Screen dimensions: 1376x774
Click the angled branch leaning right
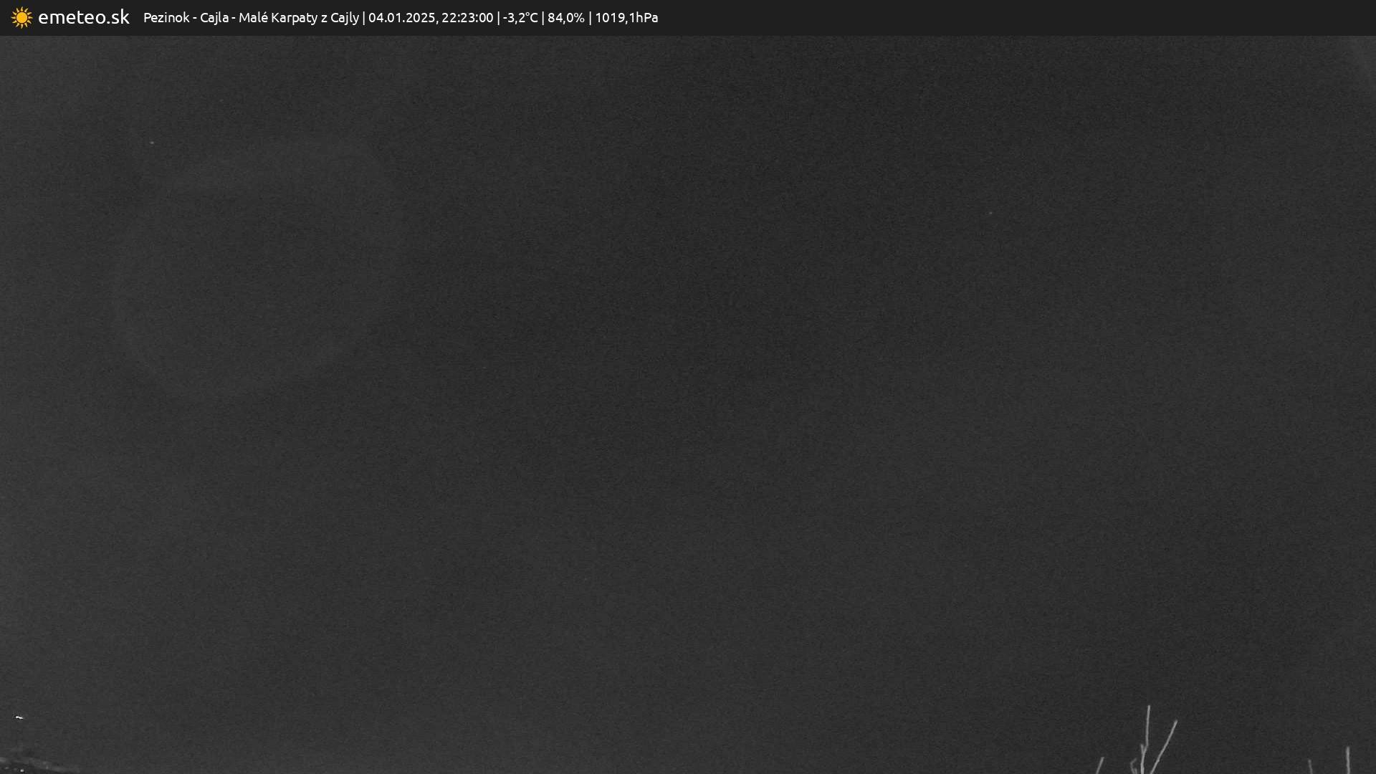[x=1167, y=742]
